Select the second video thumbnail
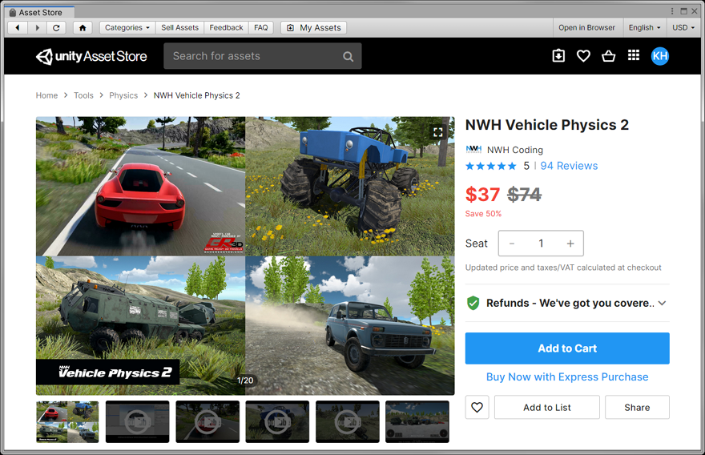 pyautogui.click(x=138, y=421)
